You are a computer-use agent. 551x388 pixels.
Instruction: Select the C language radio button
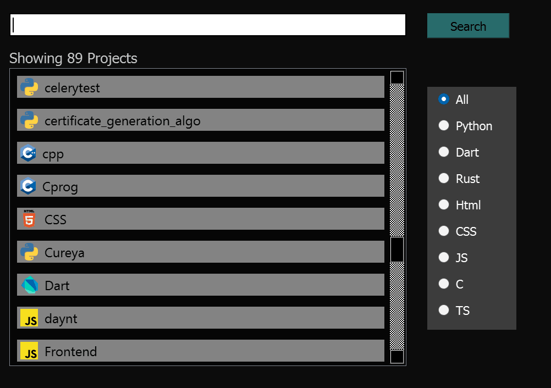(x=444, y=284)
